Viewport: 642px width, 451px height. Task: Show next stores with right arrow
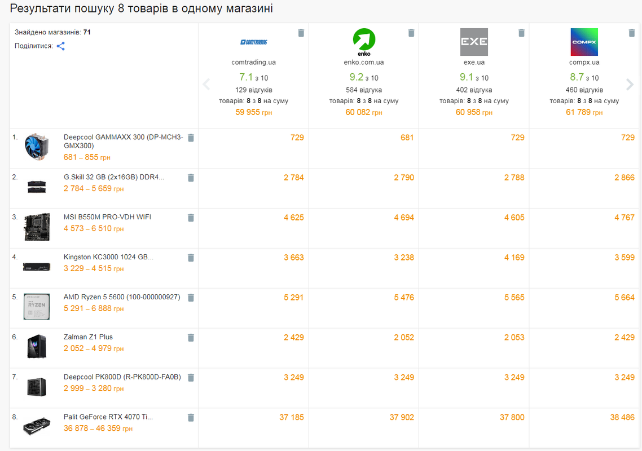pos(630,85)
